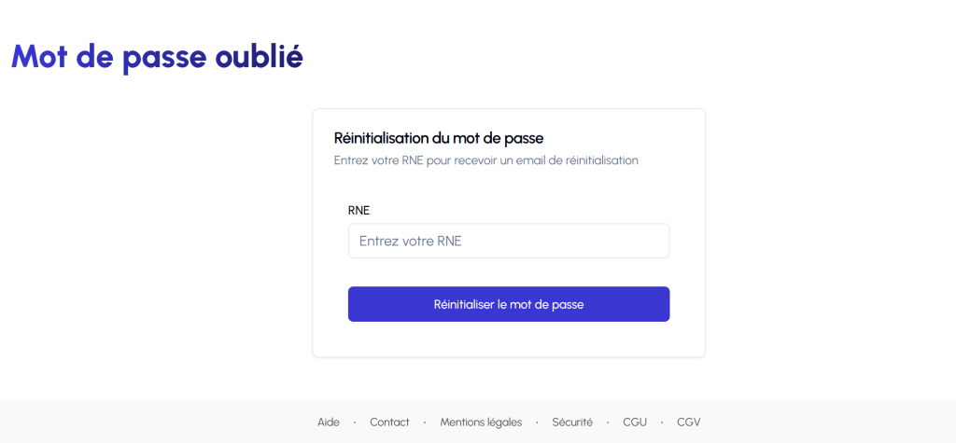Screen dimensions: 956x443
Task: Click the card subtitle about reset email
Action: pyautogui.click(x=486, y=160)
